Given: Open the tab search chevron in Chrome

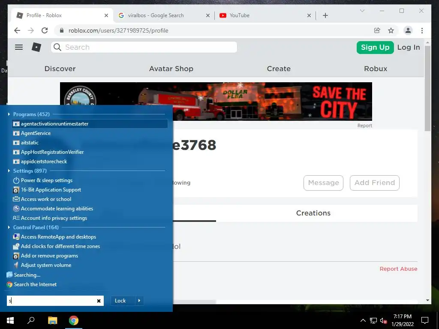Looking at the screenshot, I should 362,11.
